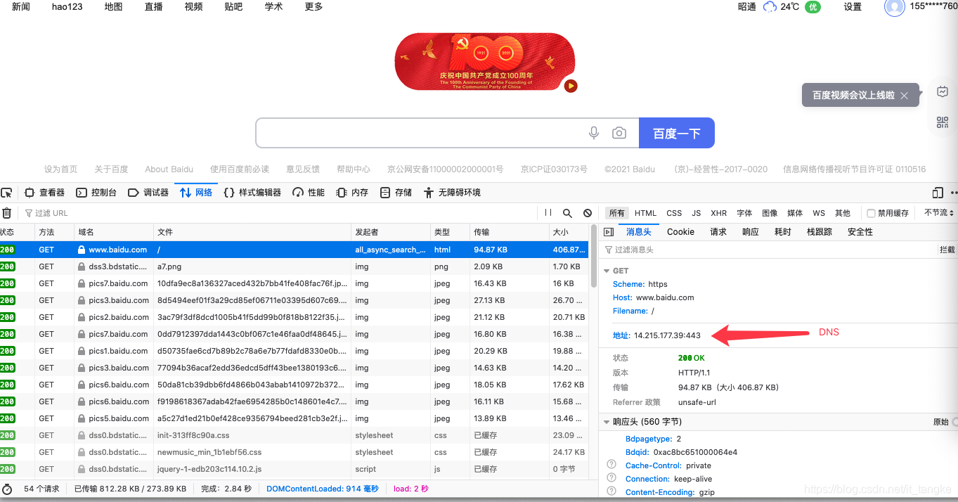Toggle the JS filter button

click(x=696, y=213)
